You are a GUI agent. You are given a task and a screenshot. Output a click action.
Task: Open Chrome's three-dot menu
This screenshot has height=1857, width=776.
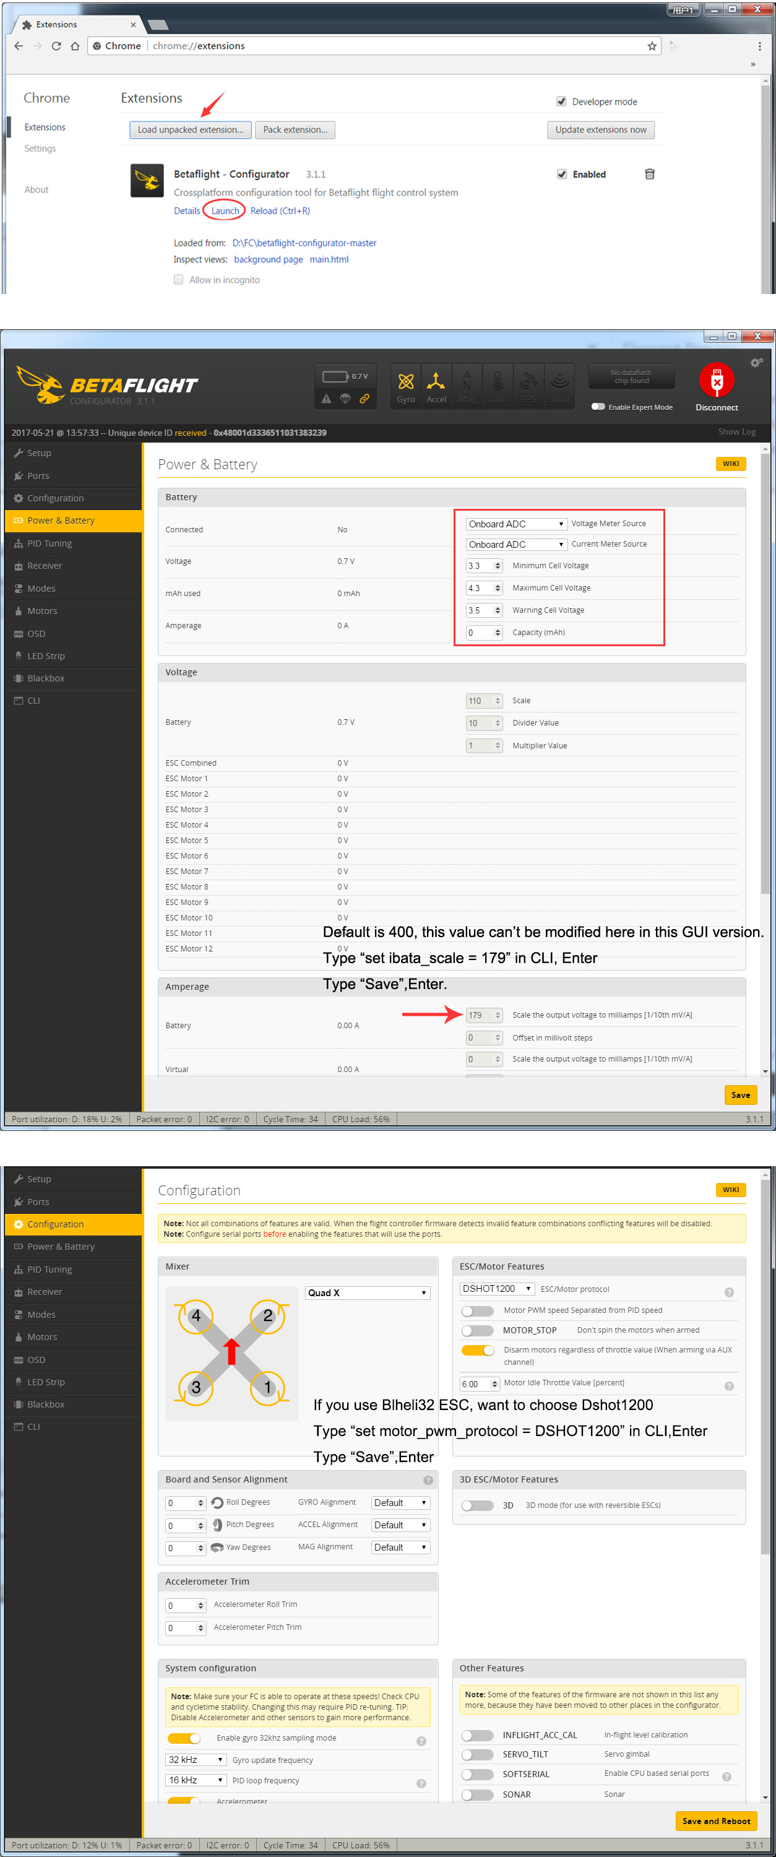(759, 46)
